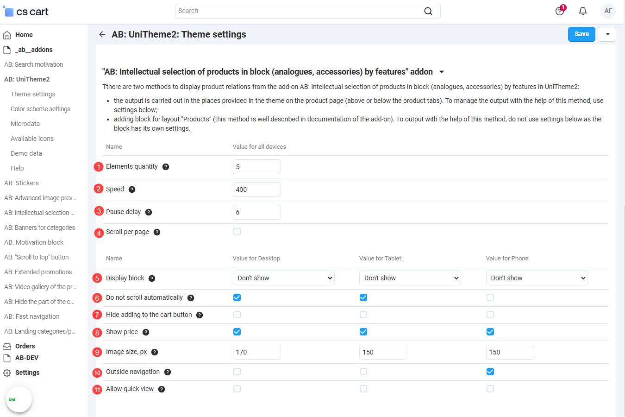Open Demo data in sidebar
Image resolution: width=625 pixels, height=417 pixels.
coord(26,153)
